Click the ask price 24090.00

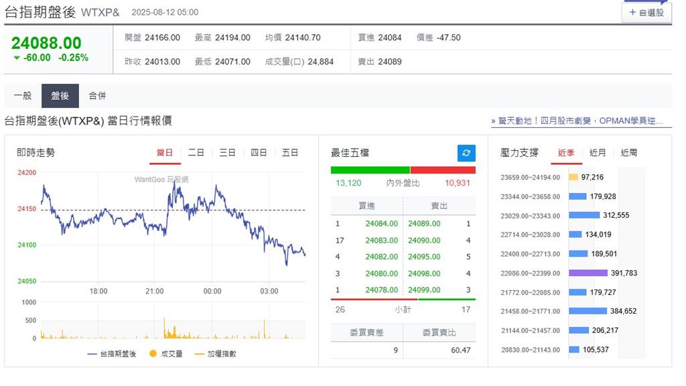click(x=424, y=241)
